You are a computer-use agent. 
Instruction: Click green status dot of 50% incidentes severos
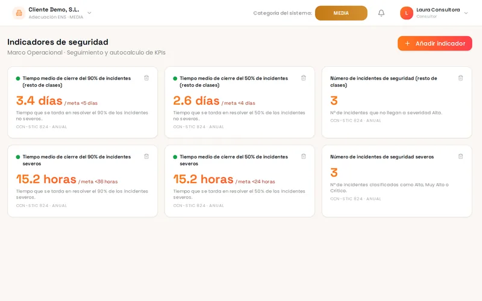pos(175,157)
